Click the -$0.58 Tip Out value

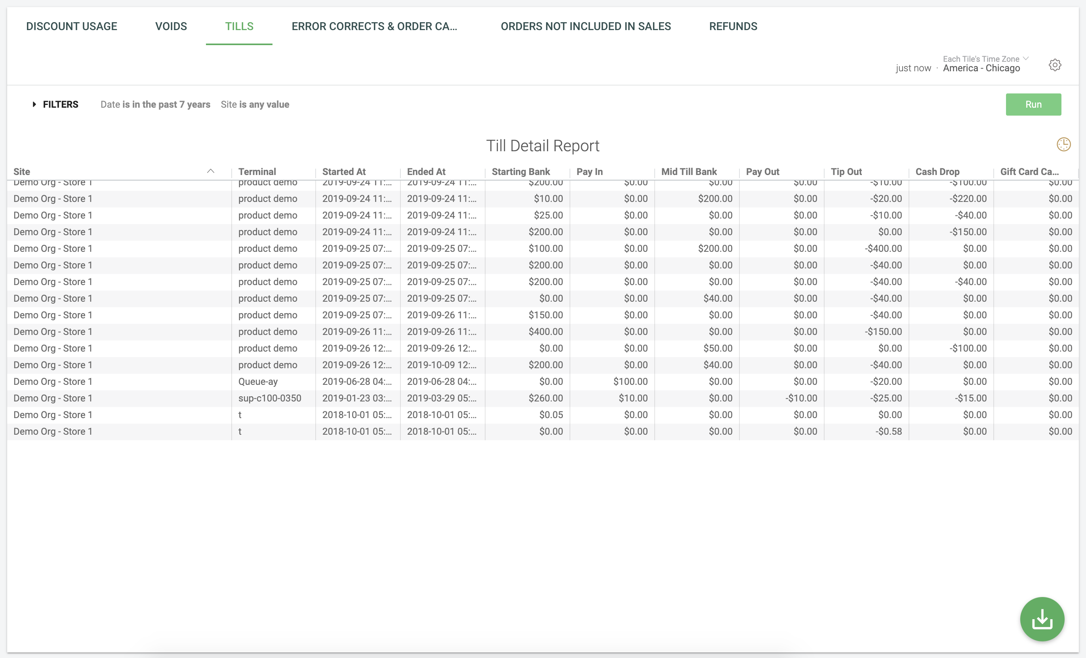[888, 432]
